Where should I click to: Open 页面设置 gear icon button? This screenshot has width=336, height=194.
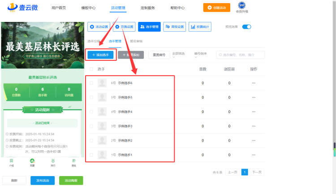pyautogui.click(x=117, y=27)
